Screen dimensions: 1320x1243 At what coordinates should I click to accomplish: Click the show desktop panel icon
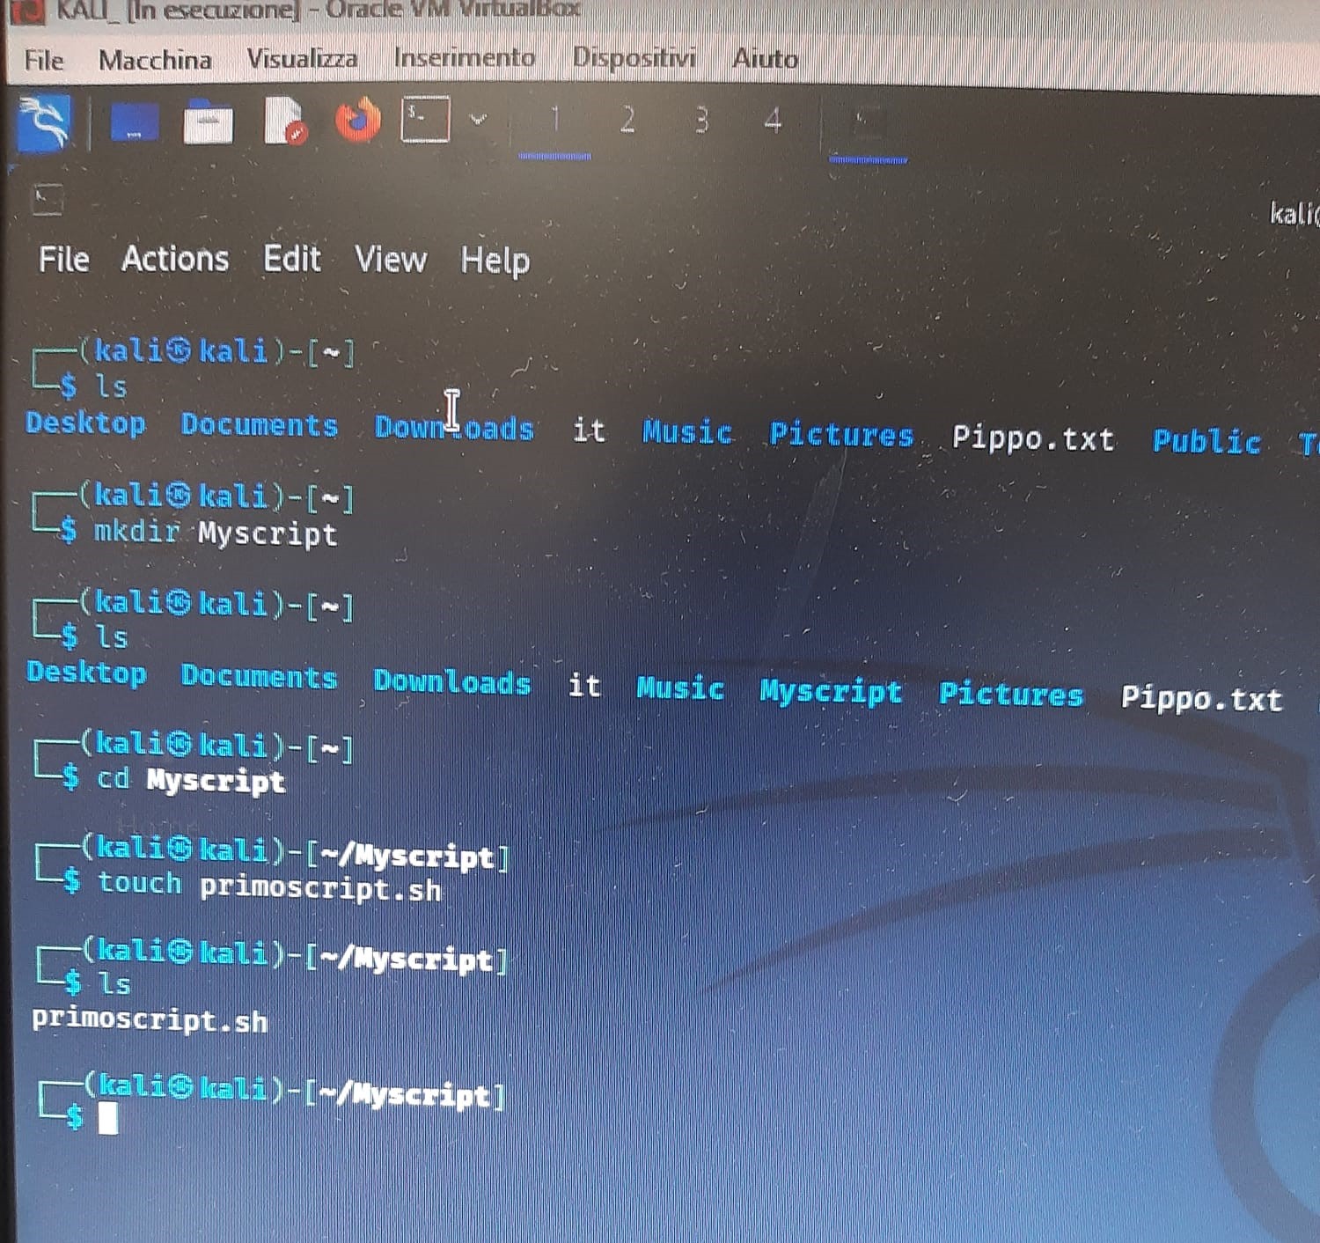134,122
